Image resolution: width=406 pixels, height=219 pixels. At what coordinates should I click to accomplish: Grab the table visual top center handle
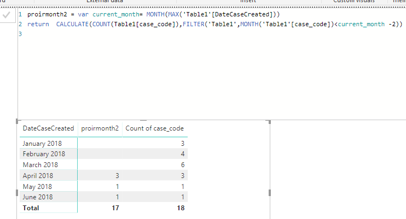point(143,120)
